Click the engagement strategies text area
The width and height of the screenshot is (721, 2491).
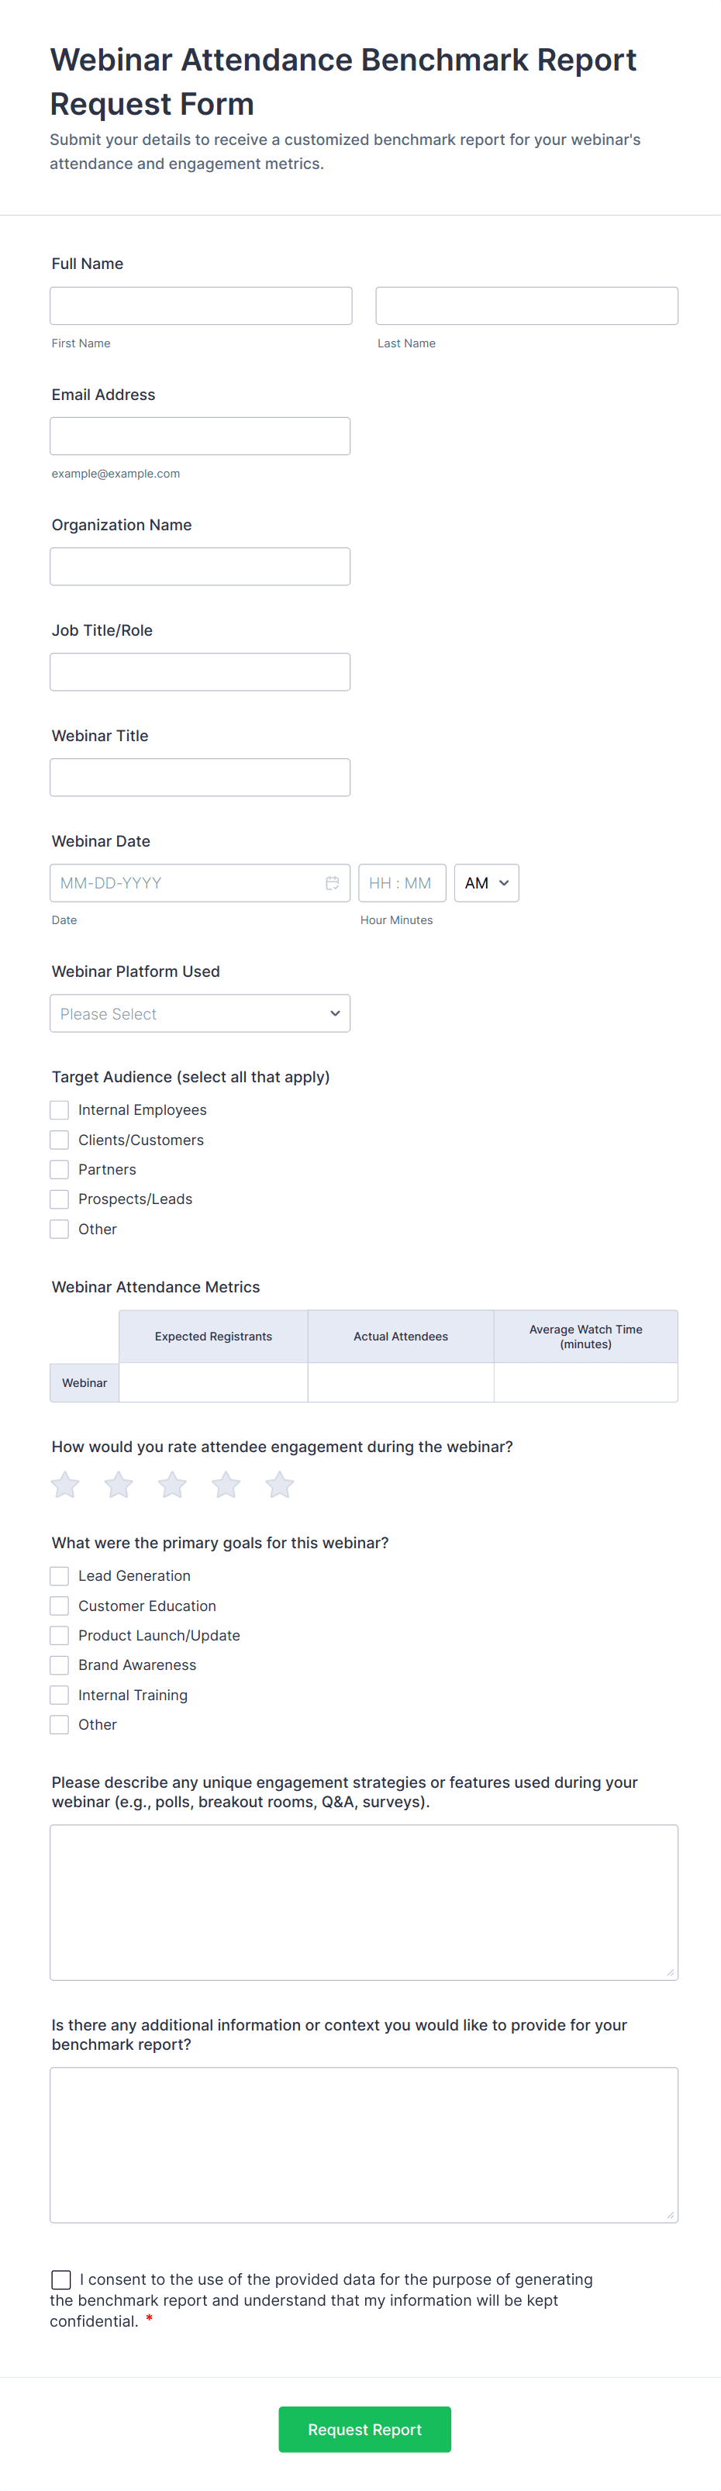364,1902
